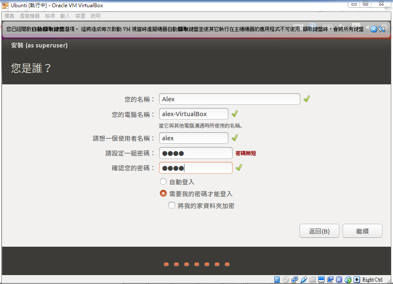
Task: Open the 輸入 (Input) menu
Action: point(65,16)
